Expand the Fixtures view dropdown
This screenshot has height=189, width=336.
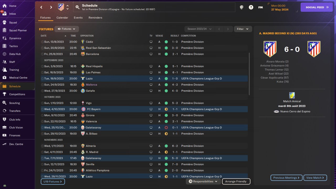(67, 29)
